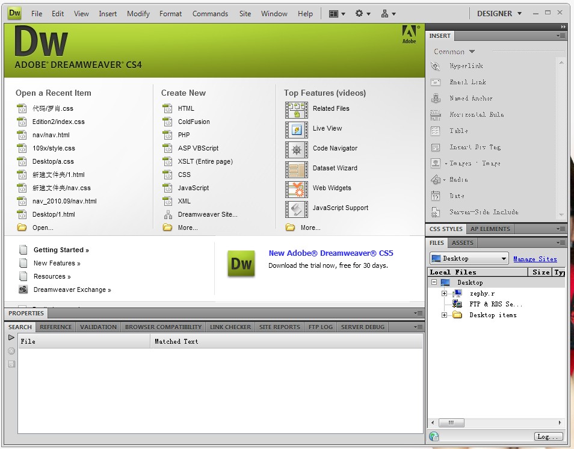
Task: Create a new CSS file
Action: click(184, 175)
